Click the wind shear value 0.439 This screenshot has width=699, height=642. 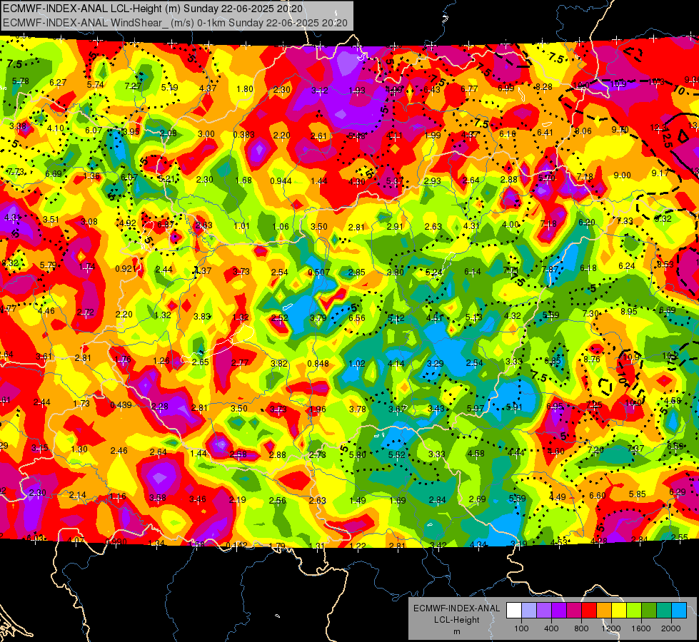(121, 404)
